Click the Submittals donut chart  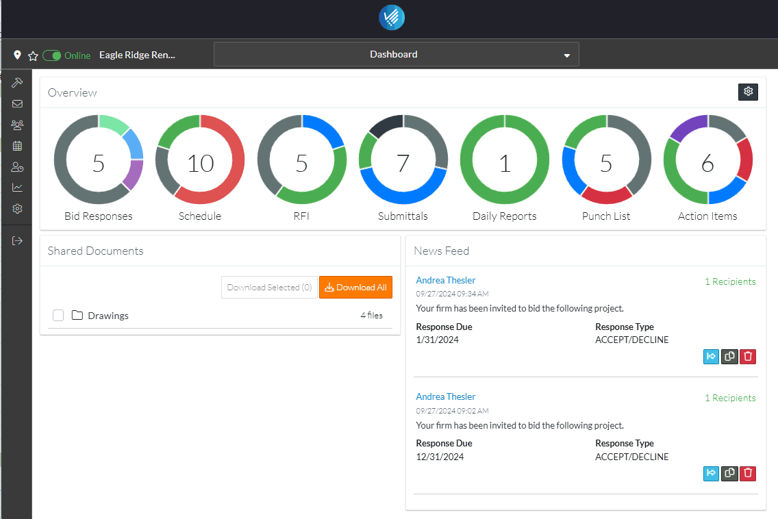pos(403,163)
